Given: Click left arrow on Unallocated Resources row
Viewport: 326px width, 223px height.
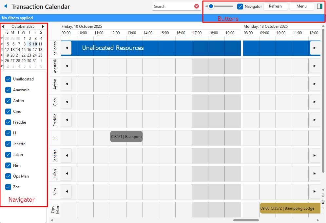Looking at the screenshot, I should tap(67, 48).
